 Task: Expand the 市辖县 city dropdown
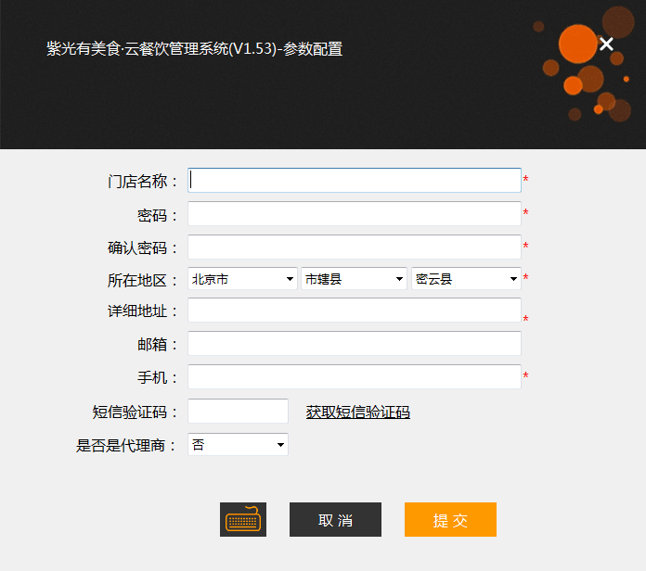(x=354, y=279)
